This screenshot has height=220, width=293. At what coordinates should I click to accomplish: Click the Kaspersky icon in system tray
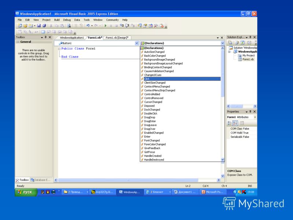pos(244,192)
